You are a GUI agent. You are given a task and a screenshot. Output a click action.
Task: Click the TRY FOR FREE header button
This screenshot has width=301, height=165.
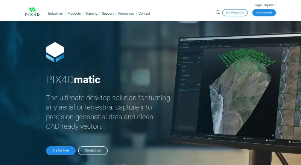coord(264,13)
